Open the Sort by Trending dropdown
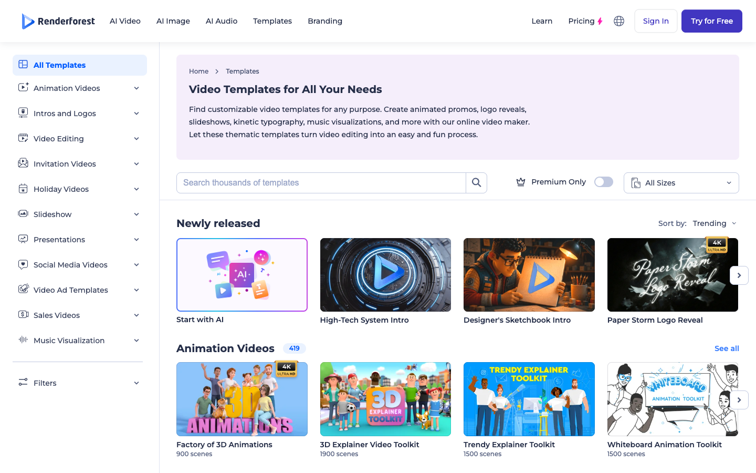This screenshot has width=756, height=473. (715, 223)
